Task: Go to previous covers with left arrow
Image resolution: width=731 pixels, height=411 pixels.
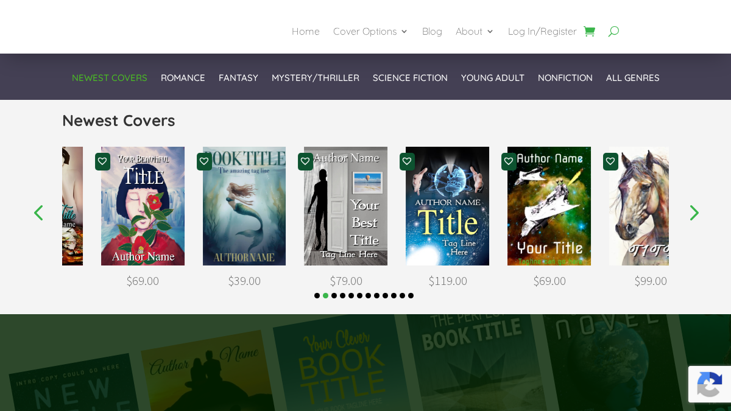Action: click(x=38, y=213)
